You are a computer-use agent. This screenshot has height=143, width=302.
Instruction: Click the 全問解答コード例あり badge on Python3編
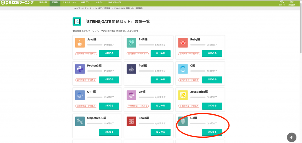[86, 80]
